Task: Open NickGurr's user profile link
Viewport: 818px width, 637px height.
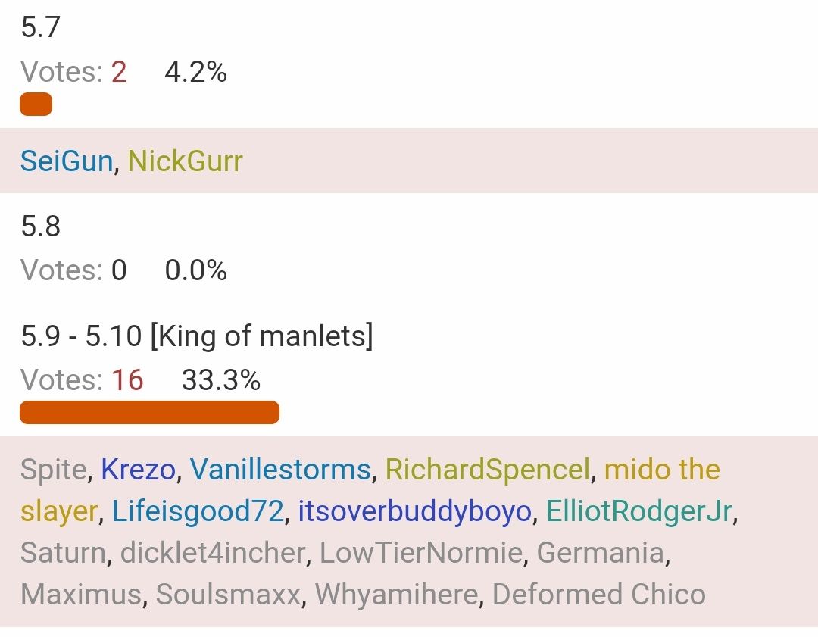Action: [186, 161]
